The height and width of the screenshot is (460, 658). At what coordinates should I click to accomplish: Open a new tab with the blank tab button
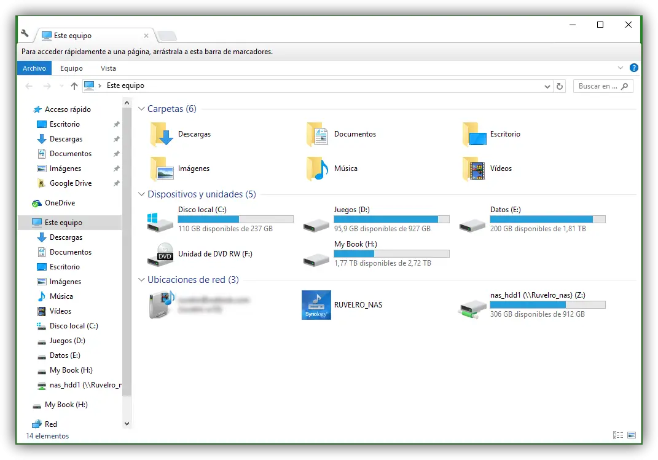click(x=167, y=36)
